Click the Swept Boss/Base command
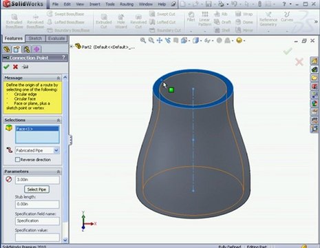The height and width of the screenshot is (248, 320). 66,14
